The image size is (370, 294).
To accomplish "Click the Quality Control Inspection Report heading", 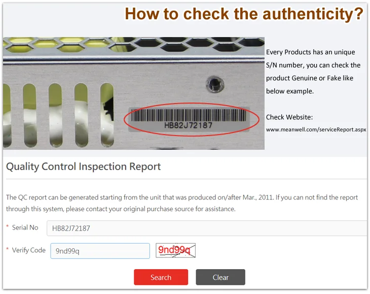I will (x=83, y=167).
